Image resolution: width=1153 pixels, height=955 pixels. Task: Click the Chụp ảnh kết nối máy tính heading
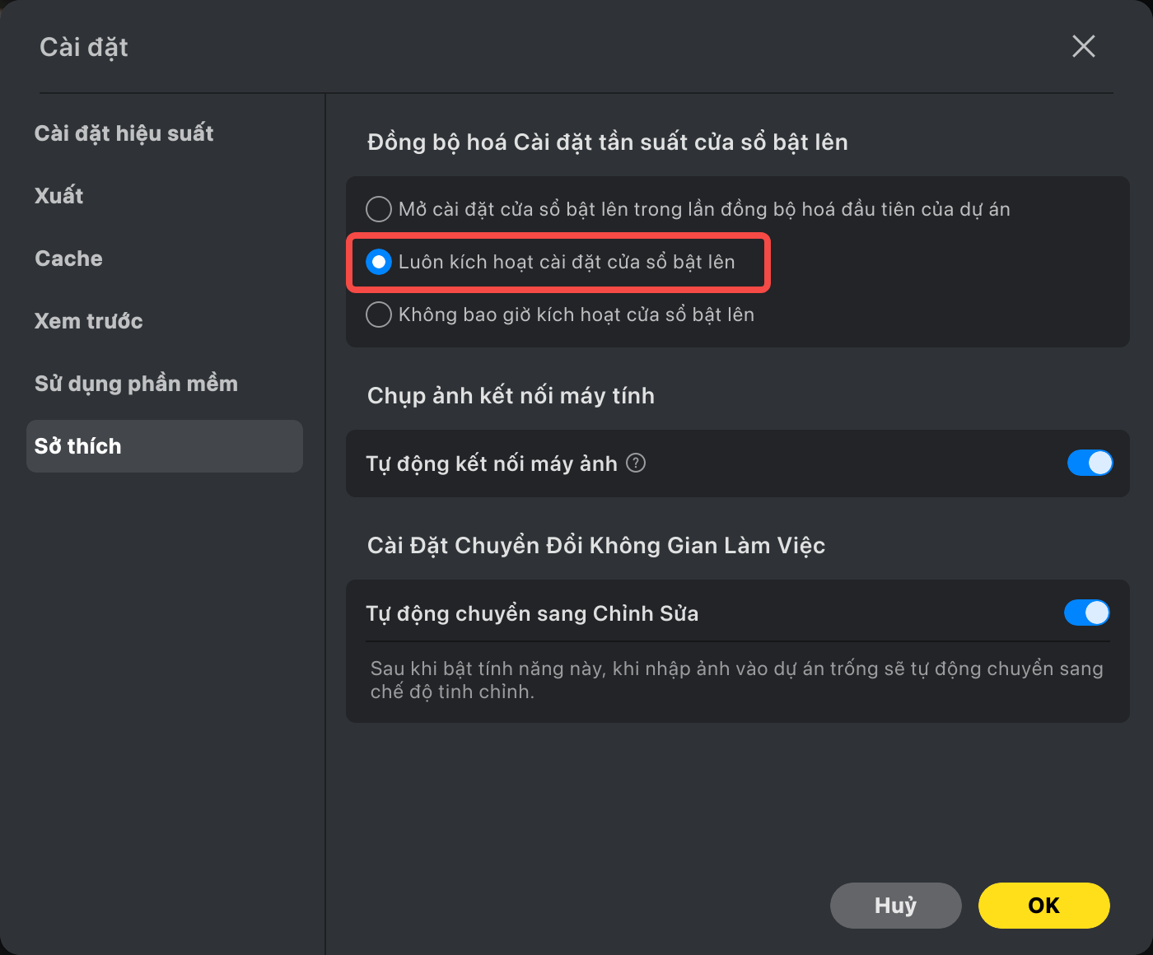click(511, 396)
